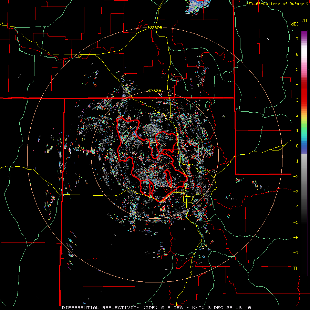Click the 0 value on the scale
The height and width of the screenshot is (310, 310).
pos(297,146)
